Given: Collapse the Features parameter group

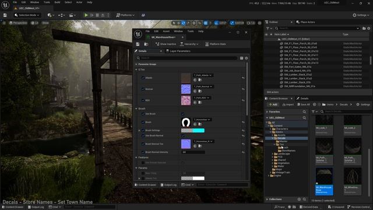Looking at the screenshot, I should point(136,157).
